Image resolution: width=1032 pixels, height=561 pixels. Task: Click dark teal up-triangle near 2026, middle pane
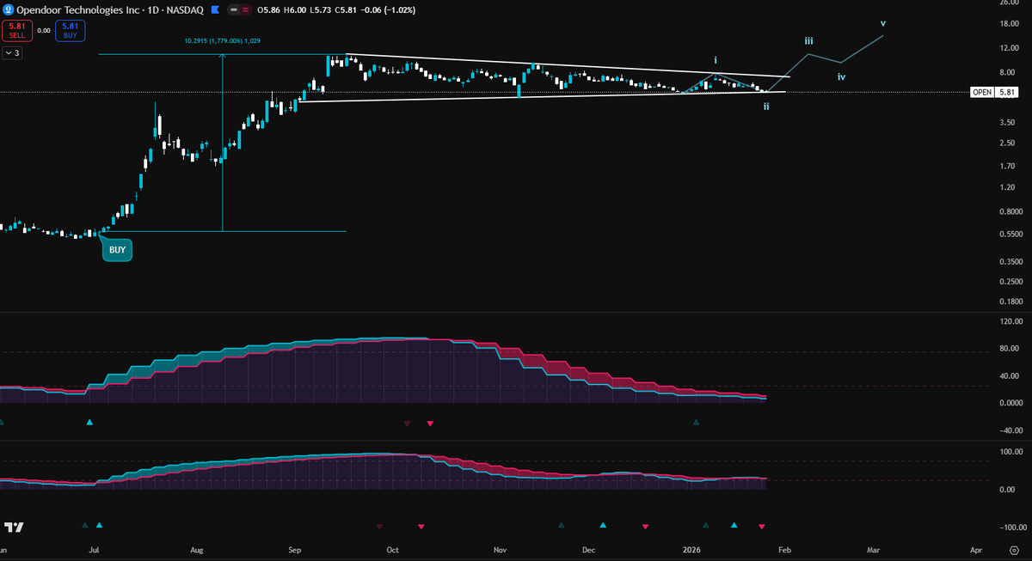[x=697, y=422]
